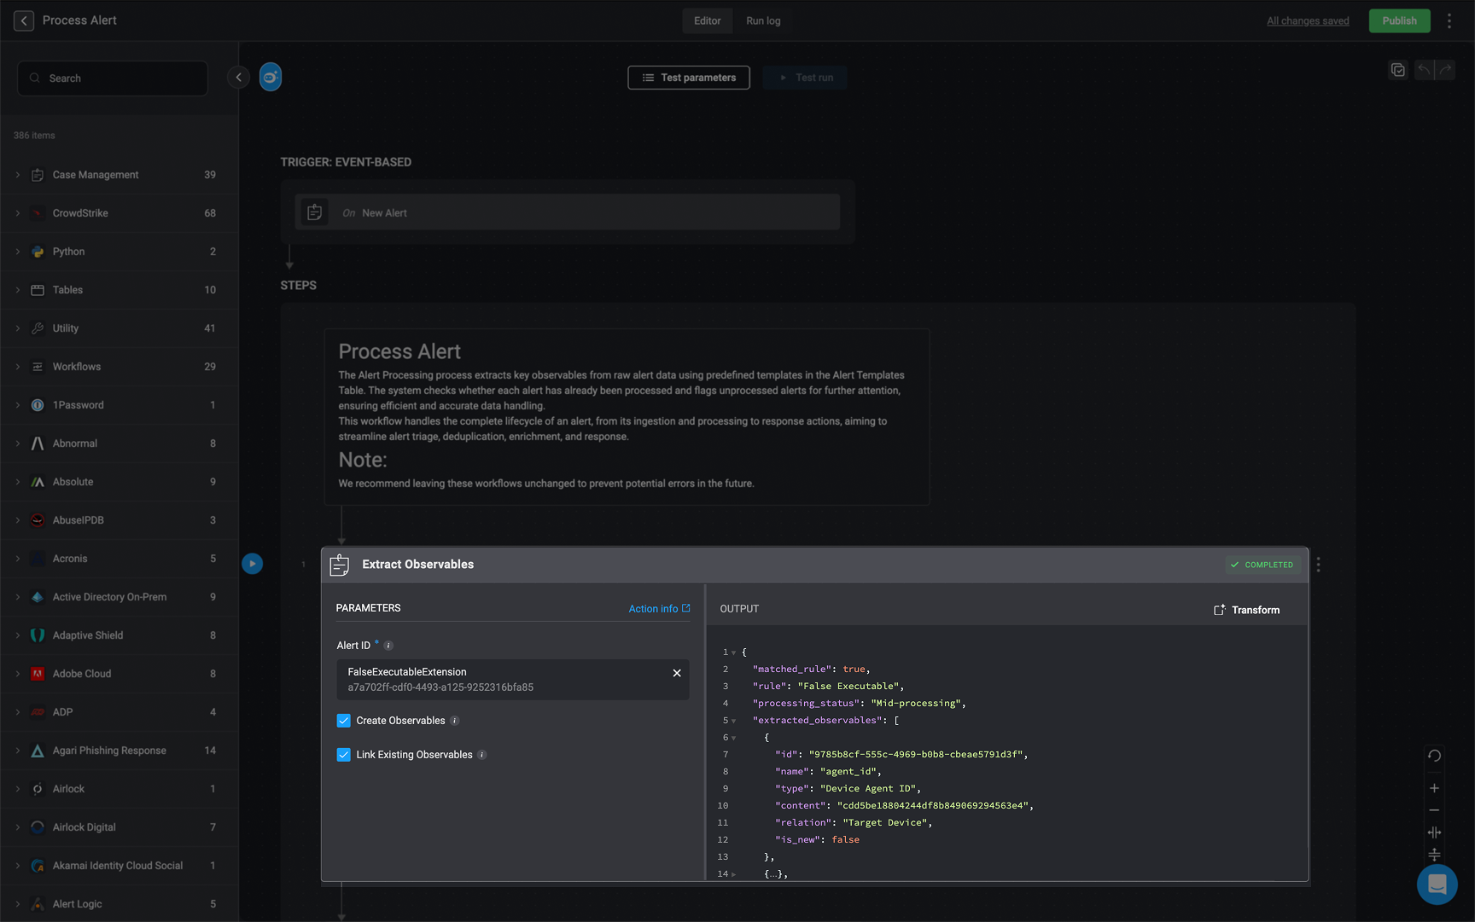The width and height of the screenshot is (1475, 922).
Task: Open the Action info link
Action: [x=659, y=608]
